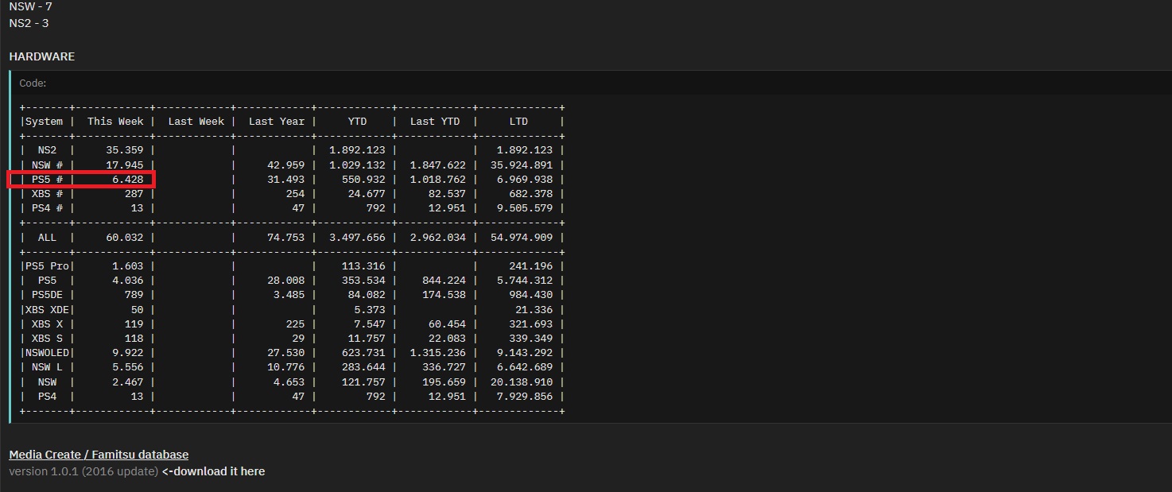Open the Media Create / Famitsu database link
The width and height of the screenshot is (1172, 492).
99,455
